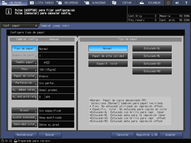Viewport: 191px width, 143px height.
Task: Click the profile name value field showing 1
Action: [56, 56]
